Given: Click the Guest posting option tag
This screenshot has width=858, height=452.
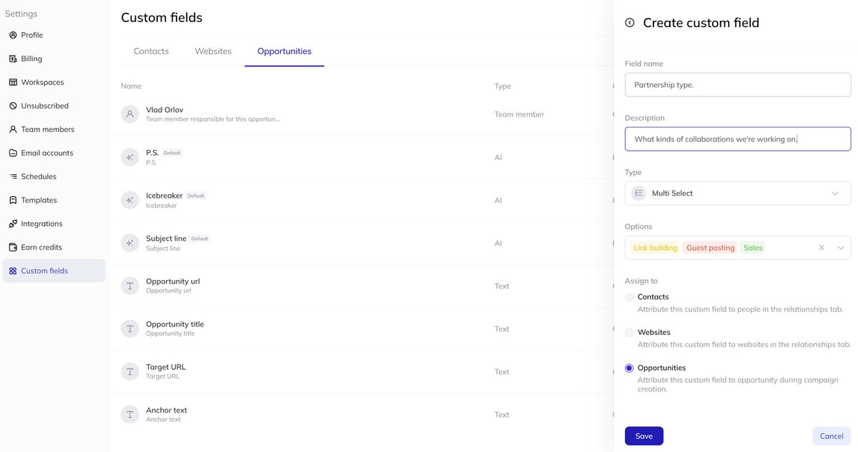Looking at the screenshot, I should click(711, 248).
